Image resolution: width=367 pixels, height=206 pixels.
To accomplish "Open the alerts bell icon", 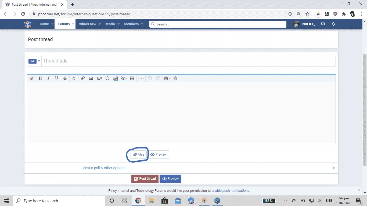I will click(x=333, y=24).
